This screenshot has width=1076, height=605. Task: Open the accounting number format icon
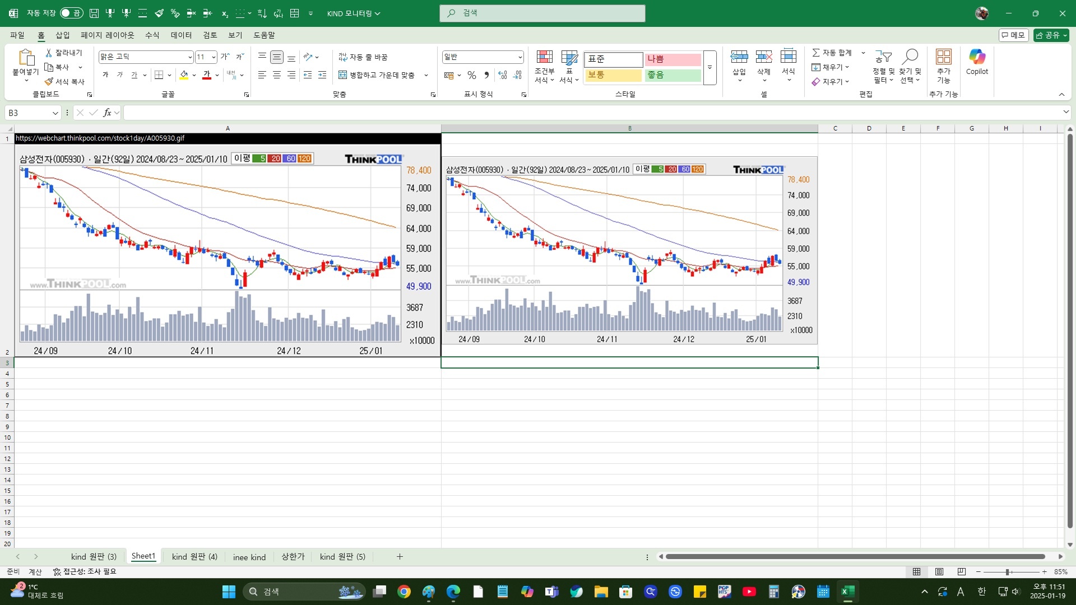point(449,75)
